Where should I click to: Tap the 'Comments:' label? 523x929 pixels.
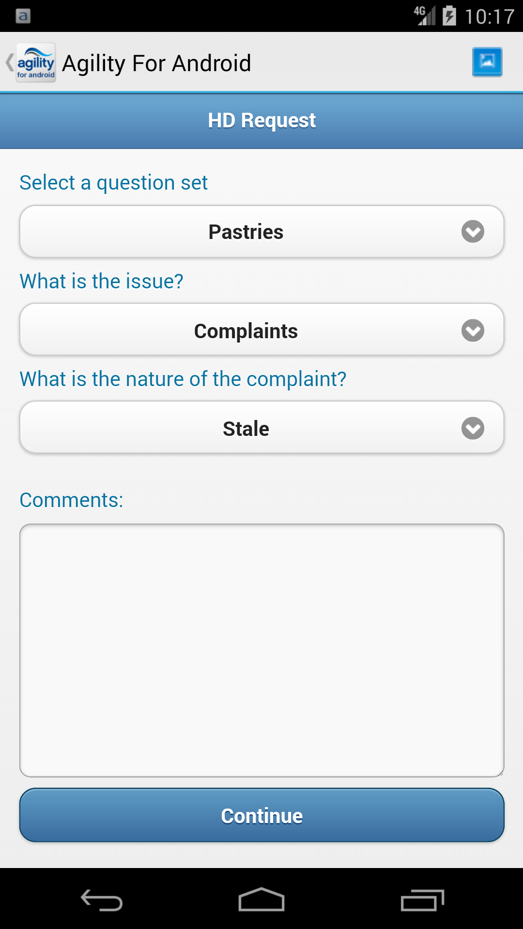point(71,500)
